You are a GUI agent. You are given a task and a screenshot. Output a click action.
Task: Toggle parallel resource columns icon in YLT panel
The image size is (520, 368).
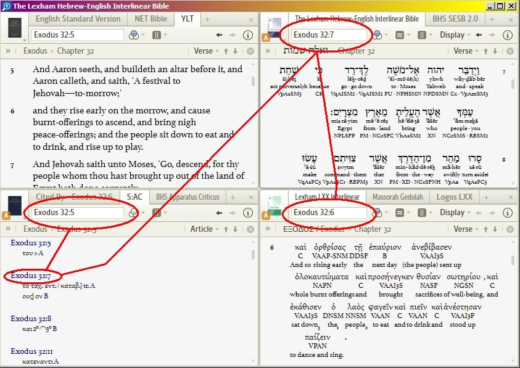(x=157, y=35)
